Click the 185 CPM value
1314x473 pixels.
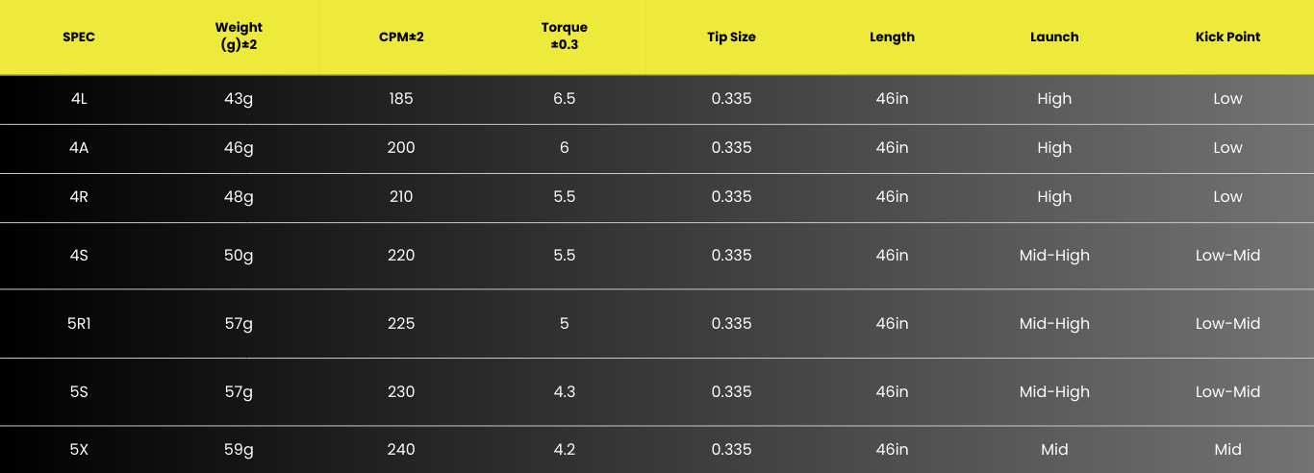tap(401, 99)
